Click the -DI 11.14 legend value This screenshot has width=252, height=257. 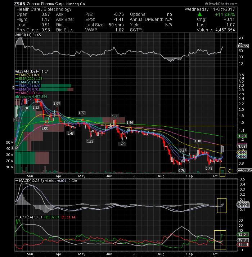[x=68, y=217]
